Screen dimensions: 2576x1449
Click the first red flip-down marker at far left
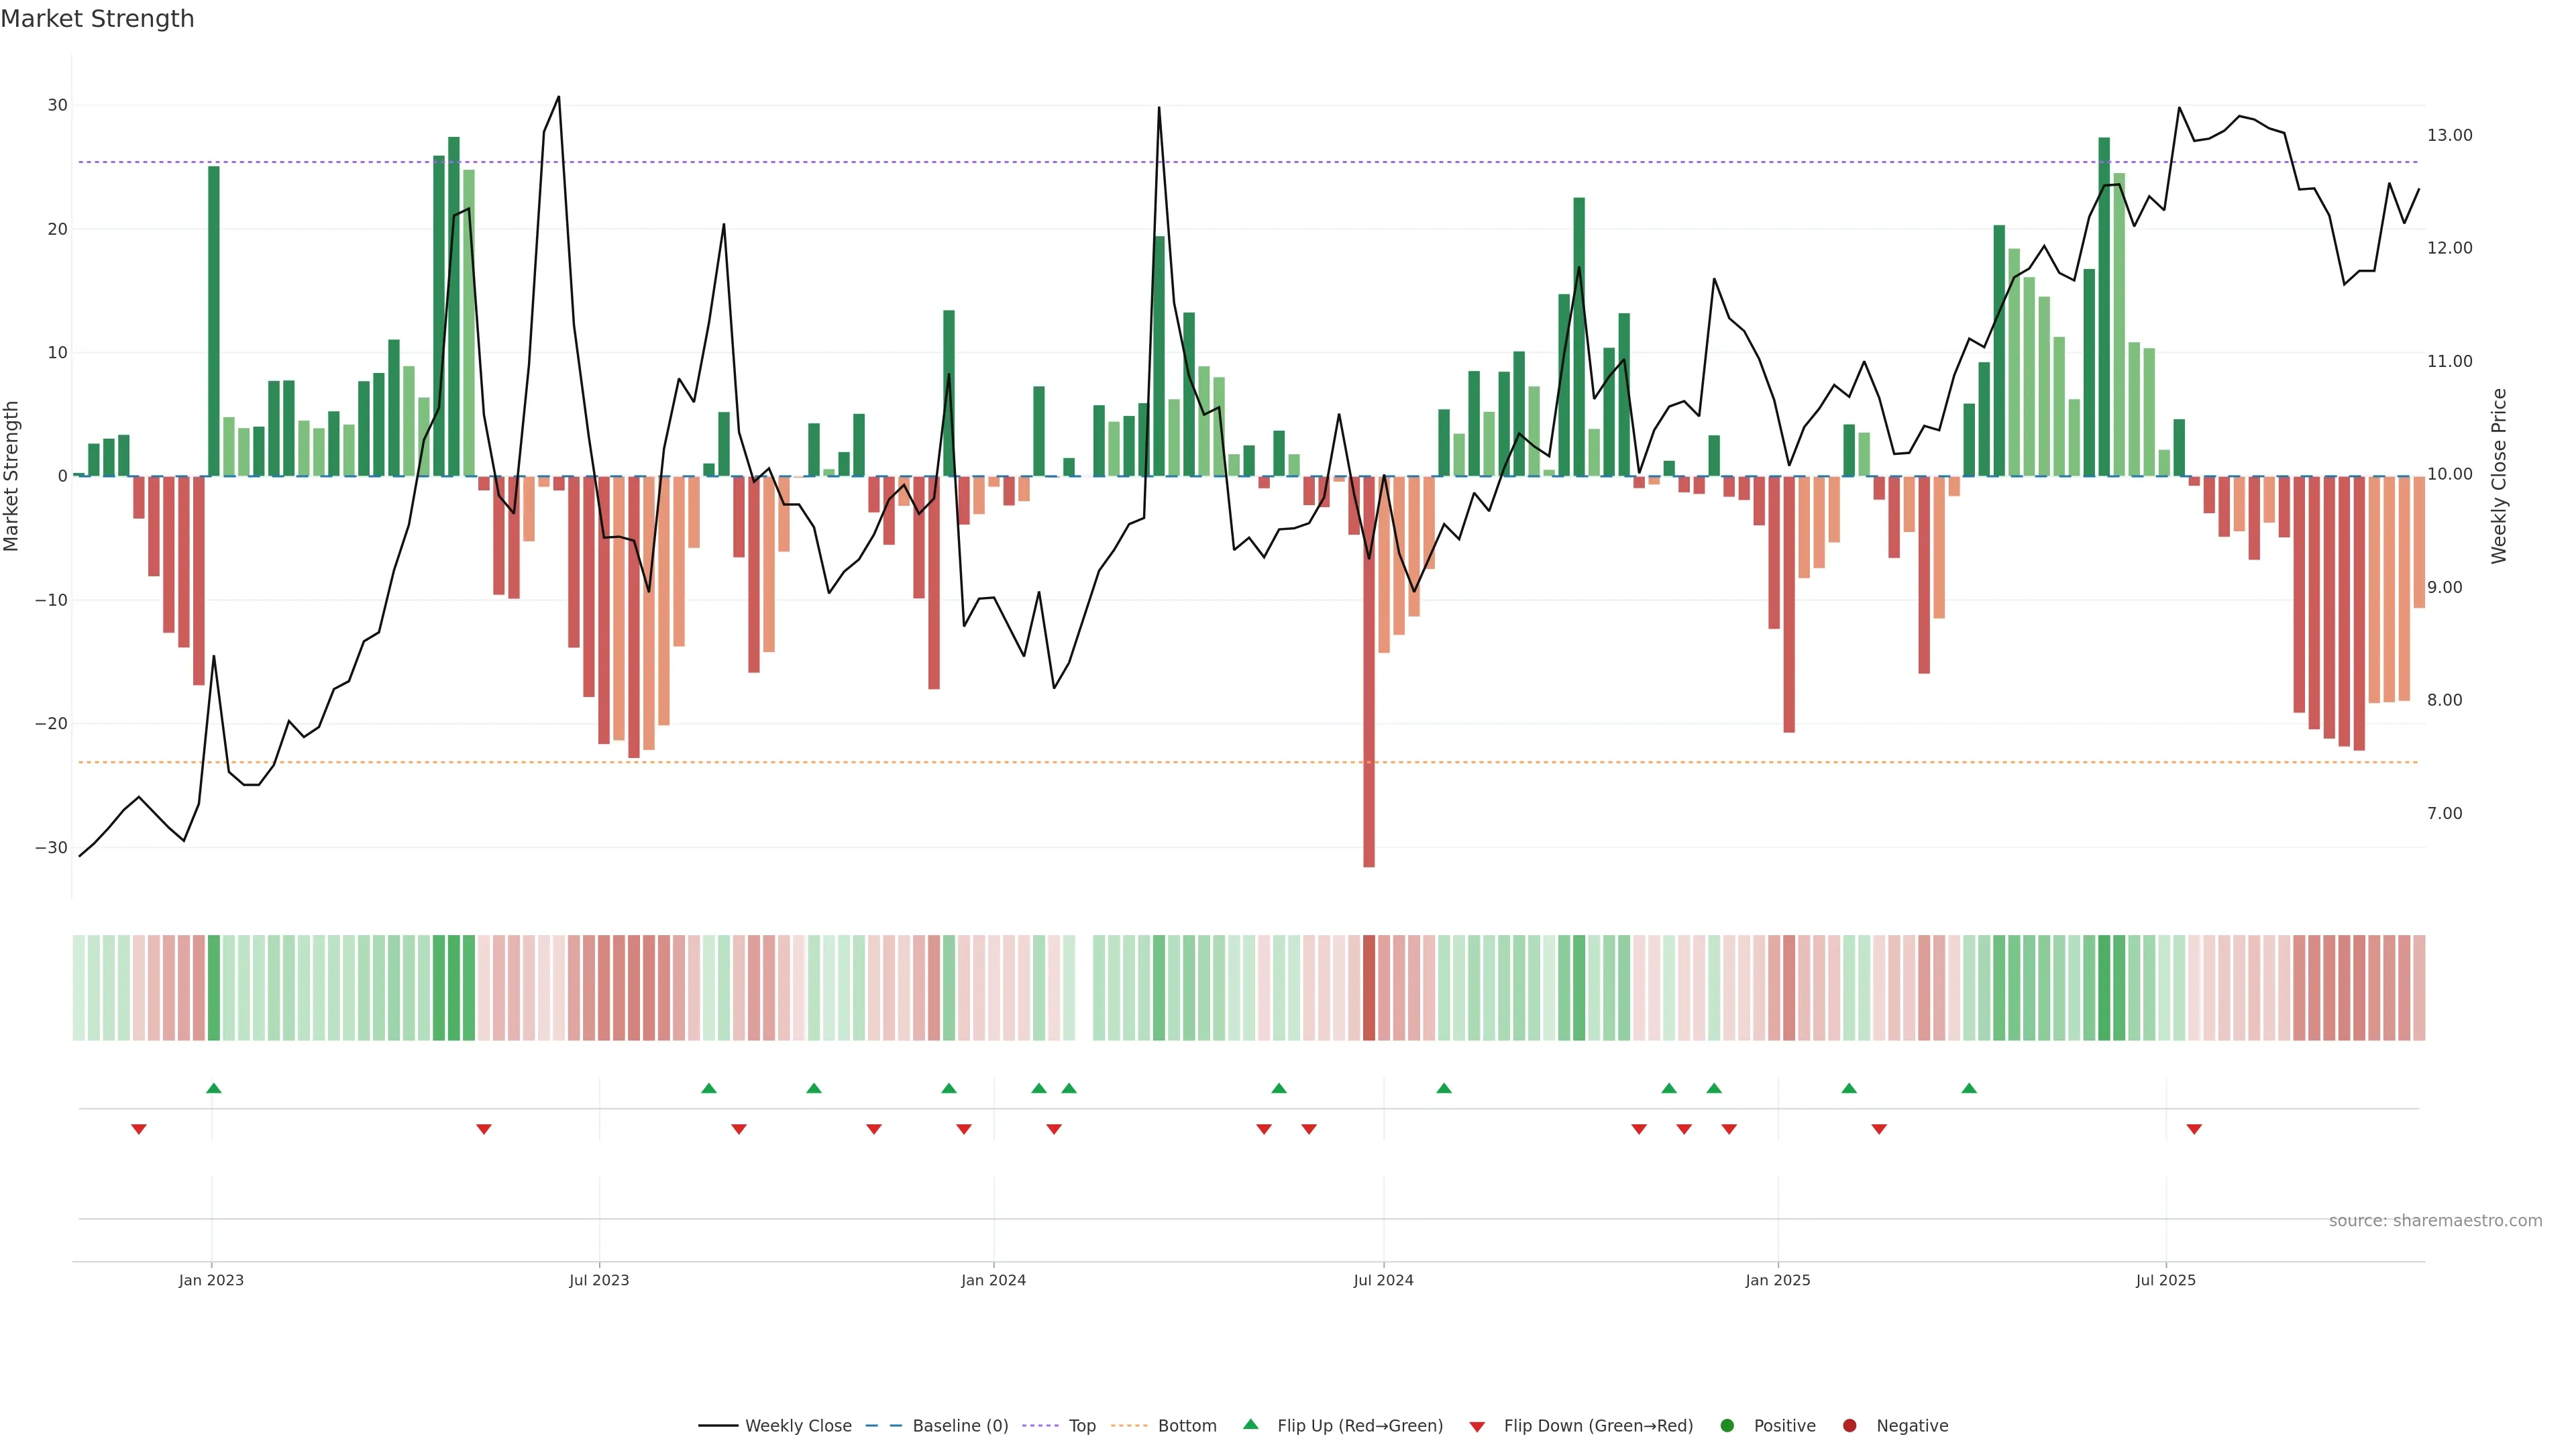point(139,1129)
